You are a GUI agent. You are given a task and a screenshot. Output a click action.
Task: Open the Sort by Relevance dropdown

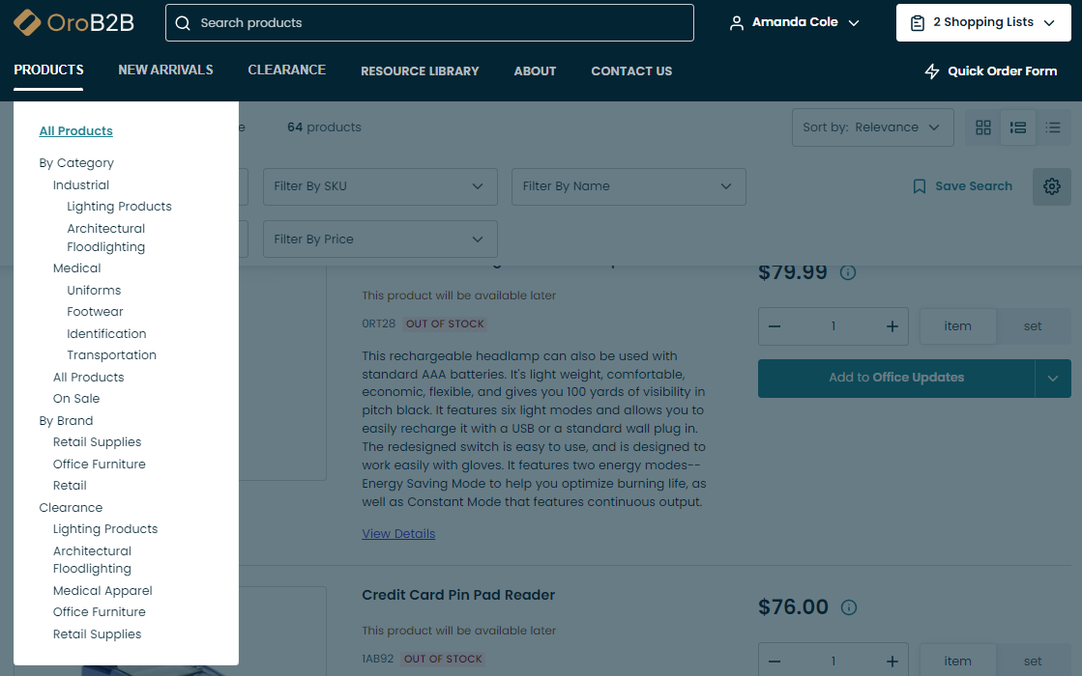[871, 127]
